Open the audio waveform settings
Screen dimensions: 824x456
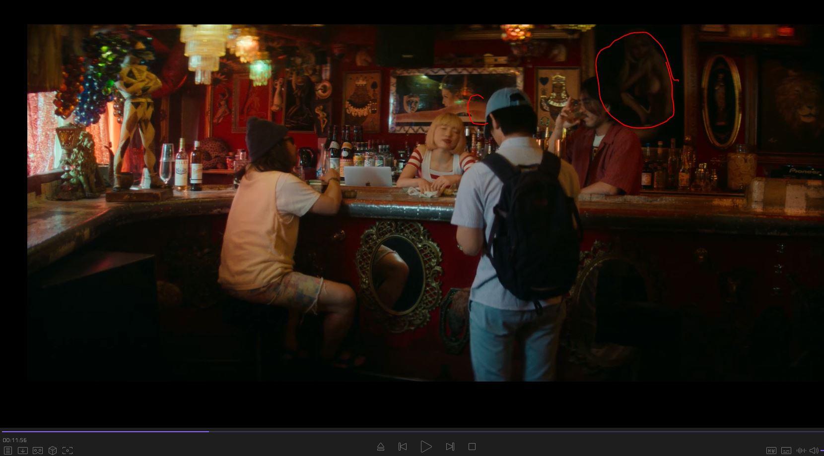click(x=801, y=451)
